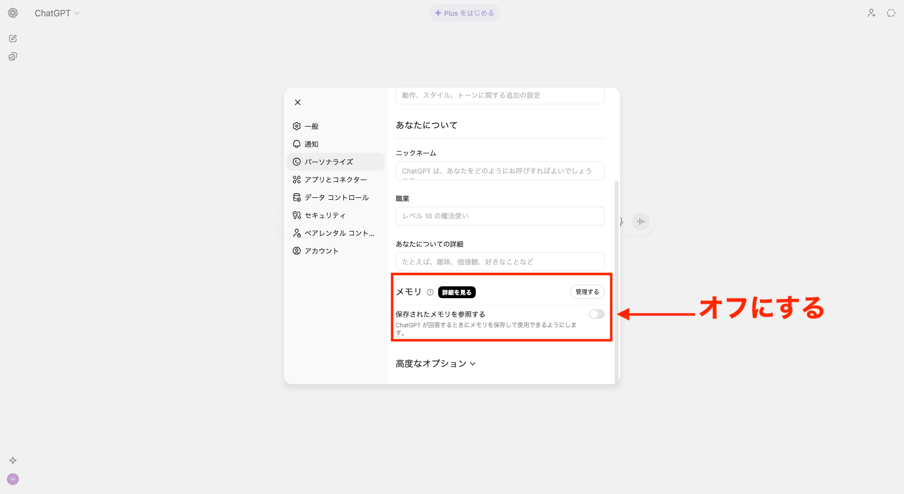
Task: Select the パーソナライズ settings tab
Action: click(329, 162)
